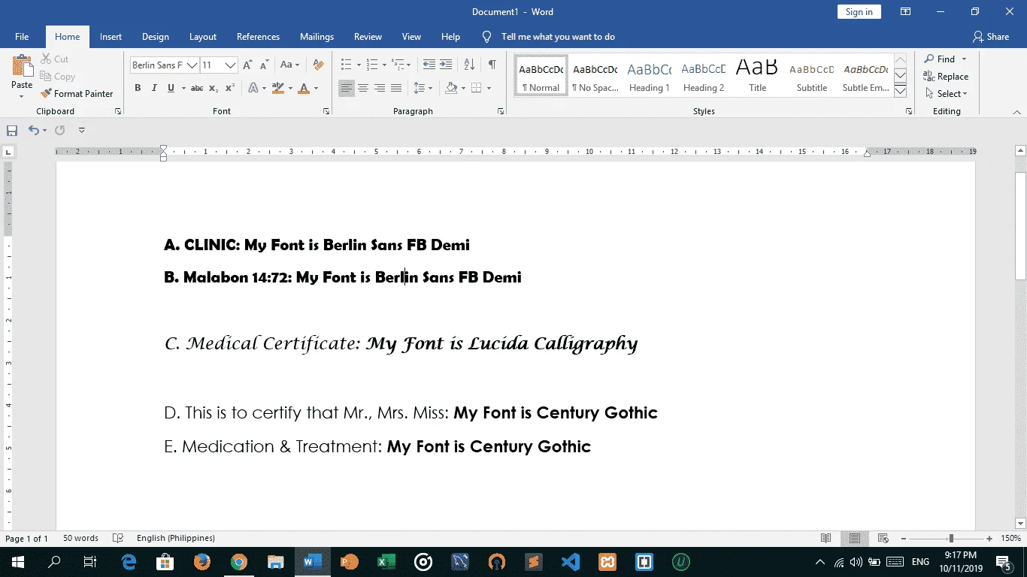1027x577 pixels.
Task: Open Excel from the taskbar
Action: 386,562
